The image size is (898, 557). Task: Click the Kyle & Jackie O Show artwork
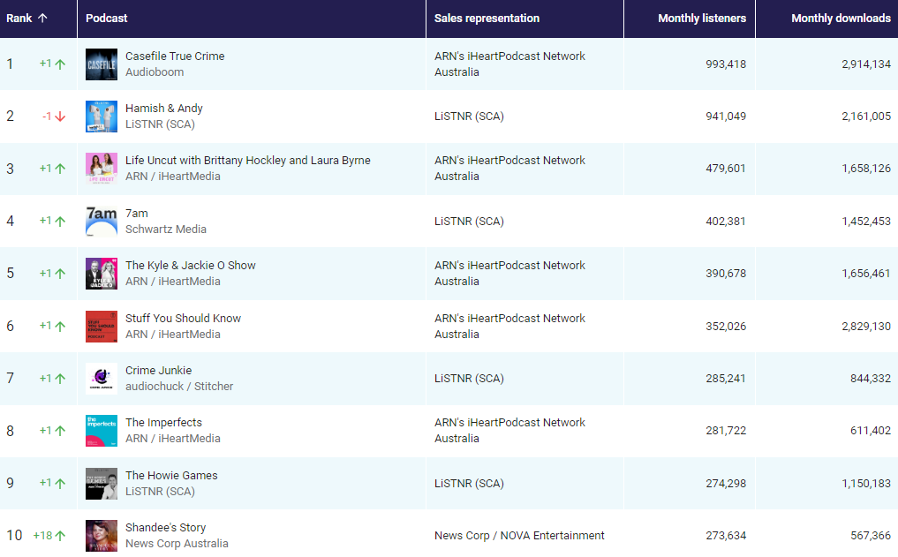(x=101, y=274)
